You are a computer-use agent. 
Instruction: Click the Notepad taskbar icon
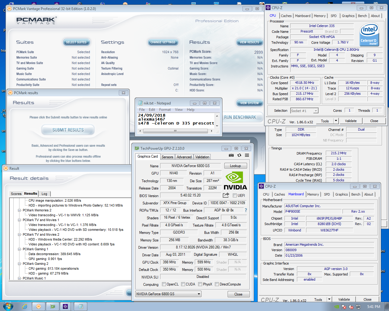pyautogui.click(x=81, y=306)
